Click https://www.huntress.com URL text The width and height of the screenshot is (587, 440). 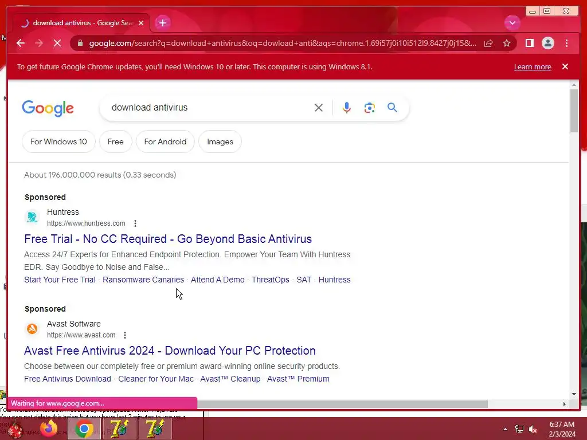(x=86, y=223)
